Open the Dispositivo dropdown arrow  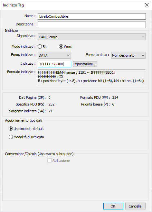(143, 37)
